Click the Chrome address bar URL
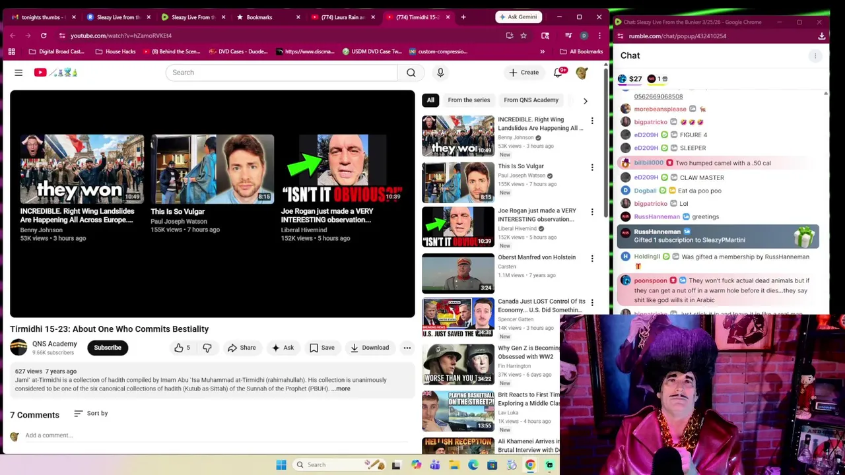Screen dimensions: 845x475 coord(121,36)
